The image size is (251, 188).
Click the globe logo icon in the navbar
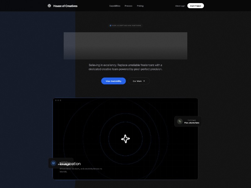click(49, 6)
